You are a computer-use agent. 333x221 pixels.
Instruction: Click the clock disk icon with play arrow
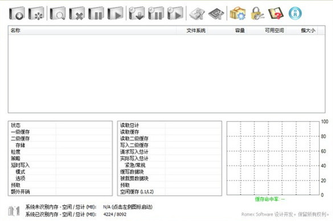coord(175,13)
